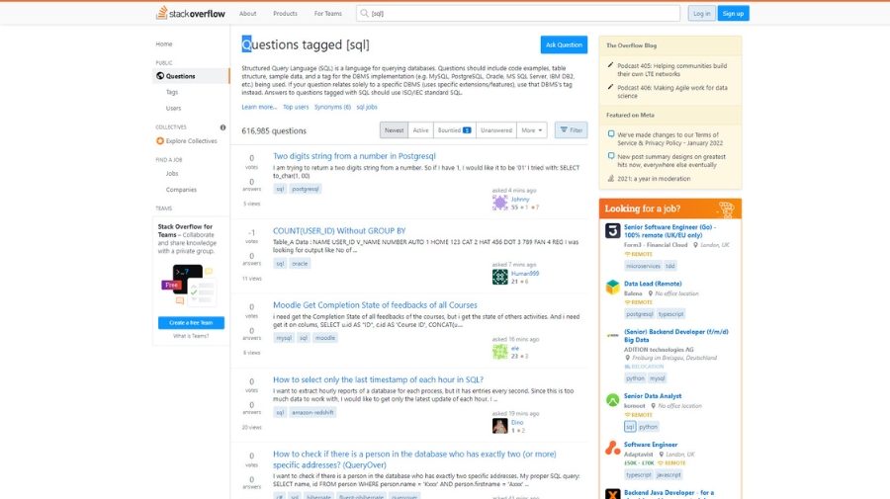Click the sql jobs link
Viewport: 890px width, 499px height.
click(x=367, y=107)
